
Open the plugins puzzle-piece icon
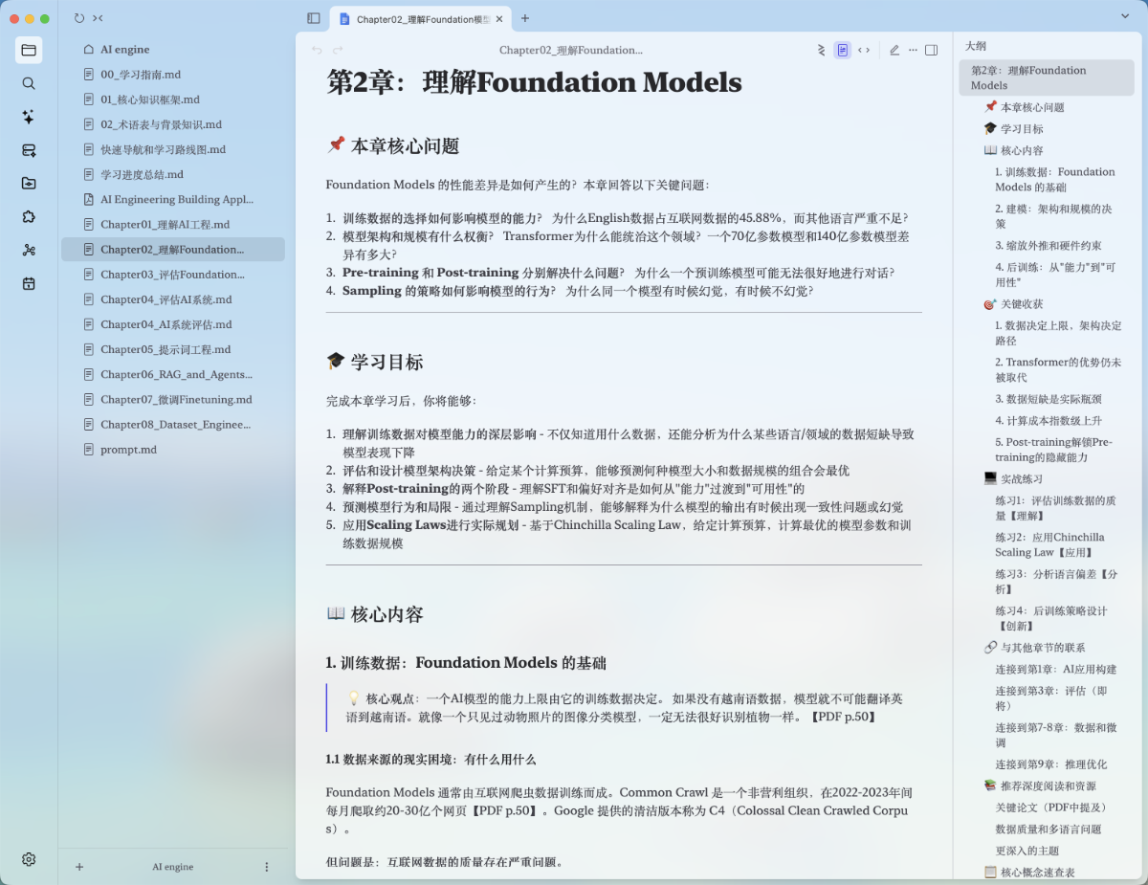[x=29, y=216]
